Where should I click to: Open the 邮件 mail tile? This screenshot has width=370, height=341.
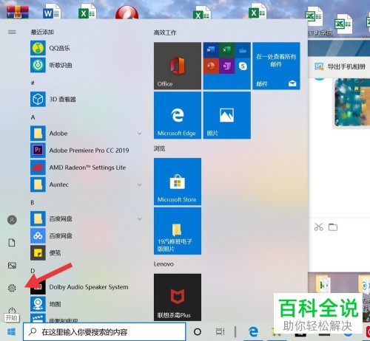click(x=276, y=66)
